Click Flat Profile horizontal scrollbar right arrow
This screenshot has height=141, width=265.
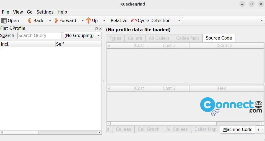100,132
